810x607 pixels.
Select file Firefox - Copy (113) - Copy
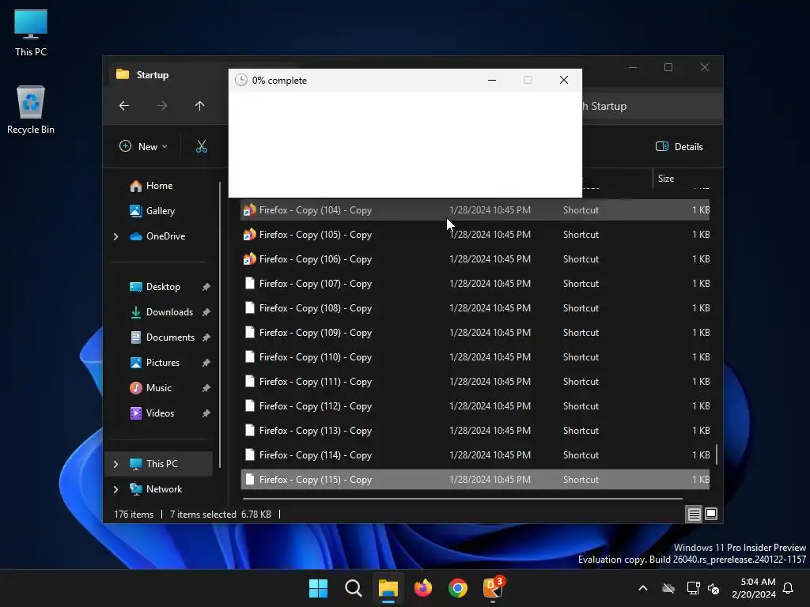pyautogui.click(x=475, y=431)
